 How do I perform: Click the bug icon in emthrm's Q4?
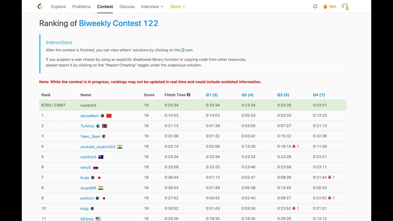[330, 198]
